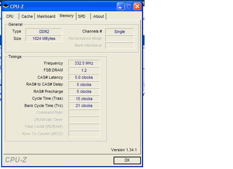Select the Mainboard tab

click(x=46, y=16)
